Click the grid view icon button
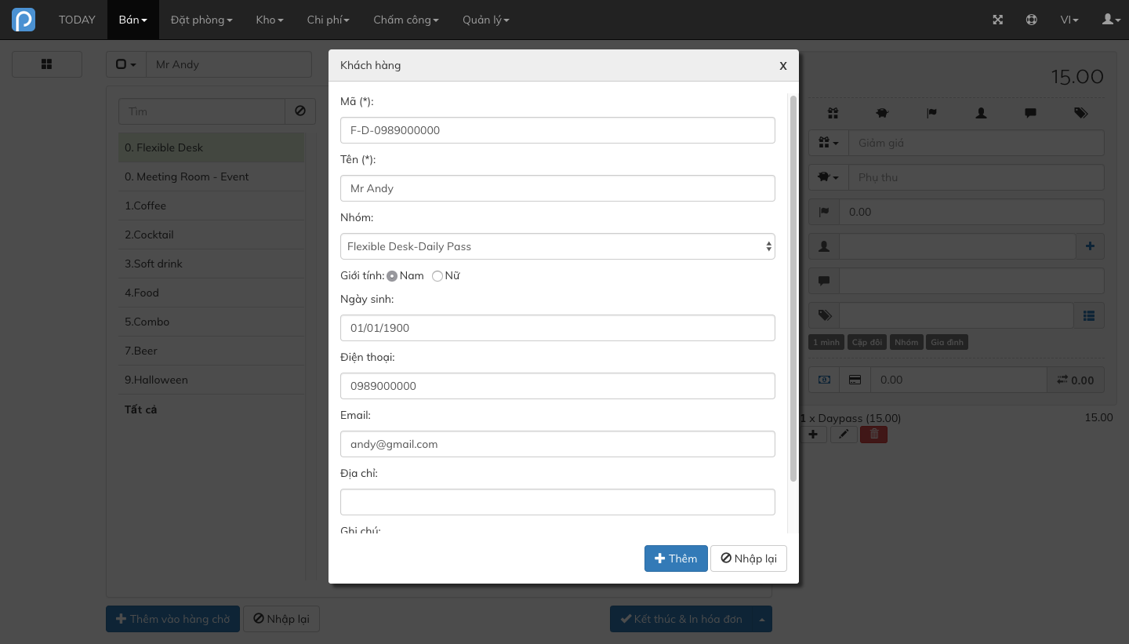Screen dimensions: 1129x644 pos(47,64)
